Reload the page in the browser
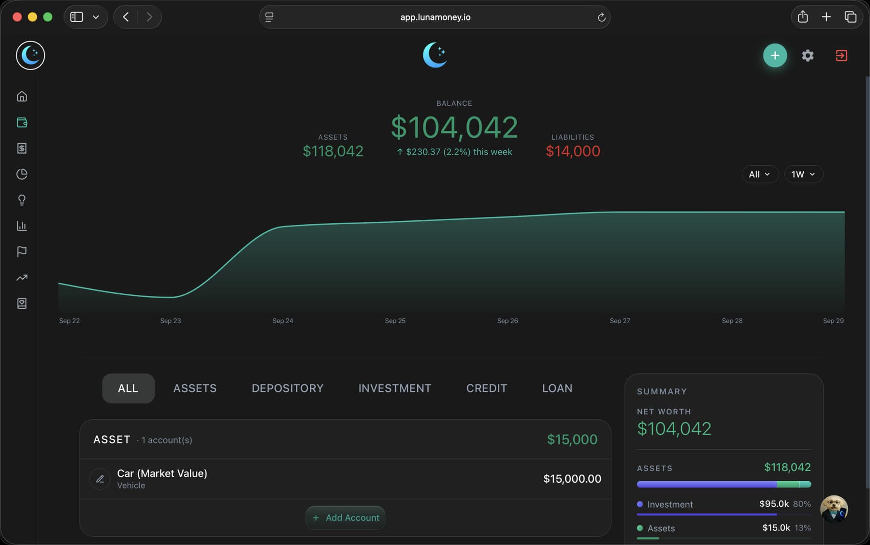 click(x=601, y=17)
